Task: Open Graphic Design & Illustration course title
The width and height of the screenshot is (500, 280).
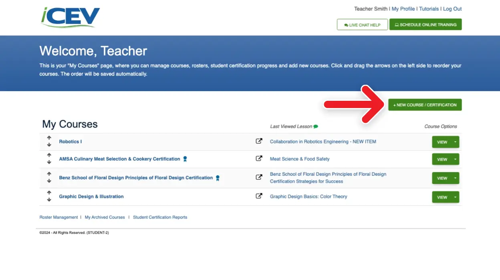Action: [91, 196]
